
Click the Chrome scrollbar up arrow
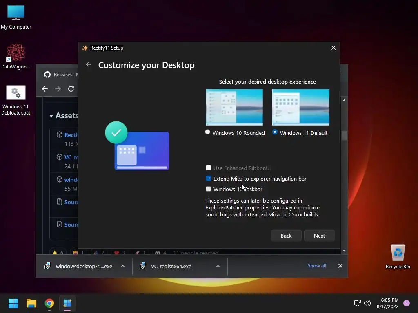click(344, 100)
